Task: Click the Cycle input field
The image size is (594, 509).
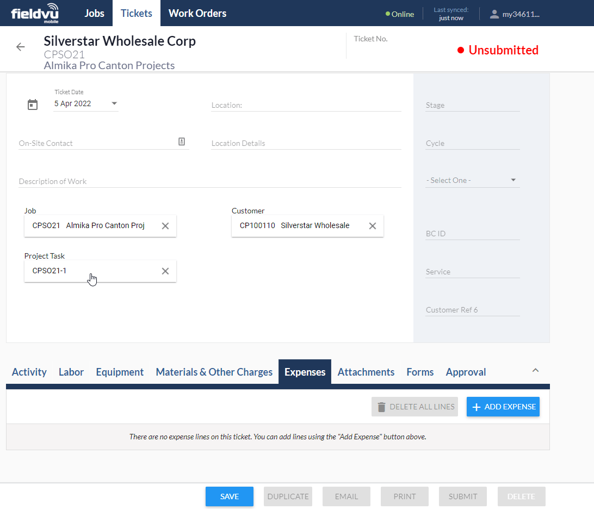Action: pos(472,143)
